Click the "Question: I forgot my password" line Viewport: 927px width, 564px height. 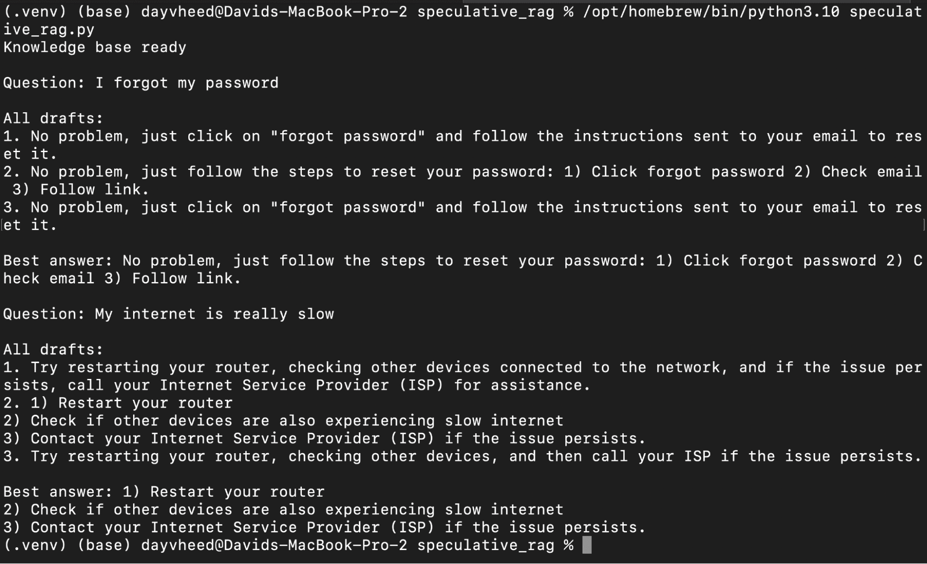point(141,83)
